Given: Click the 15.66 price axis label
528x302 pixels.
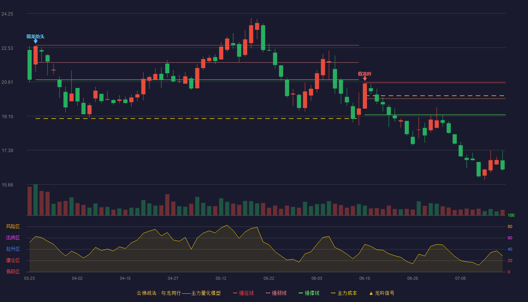Looking at the screenshot, I should 7,185.
